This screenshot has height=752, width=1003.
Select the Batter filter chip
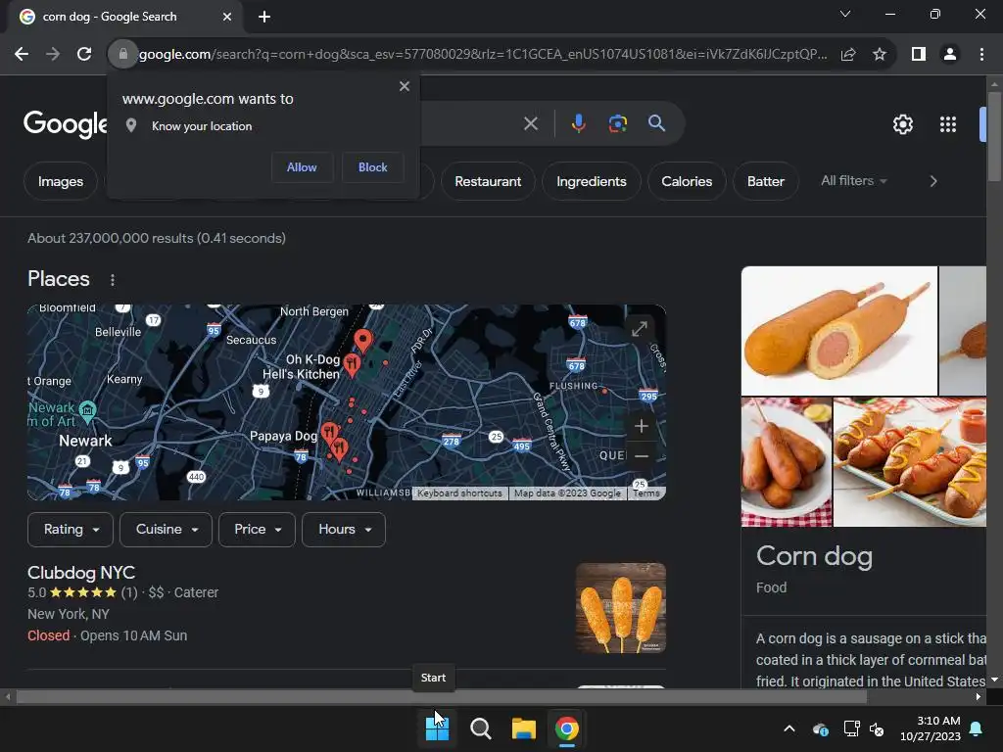766,181
